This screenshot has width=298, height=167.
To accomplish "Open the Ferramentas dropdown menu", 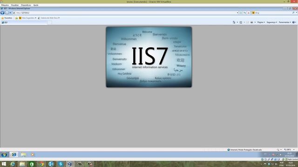I will pyautogui.click(x=285, y=22).
